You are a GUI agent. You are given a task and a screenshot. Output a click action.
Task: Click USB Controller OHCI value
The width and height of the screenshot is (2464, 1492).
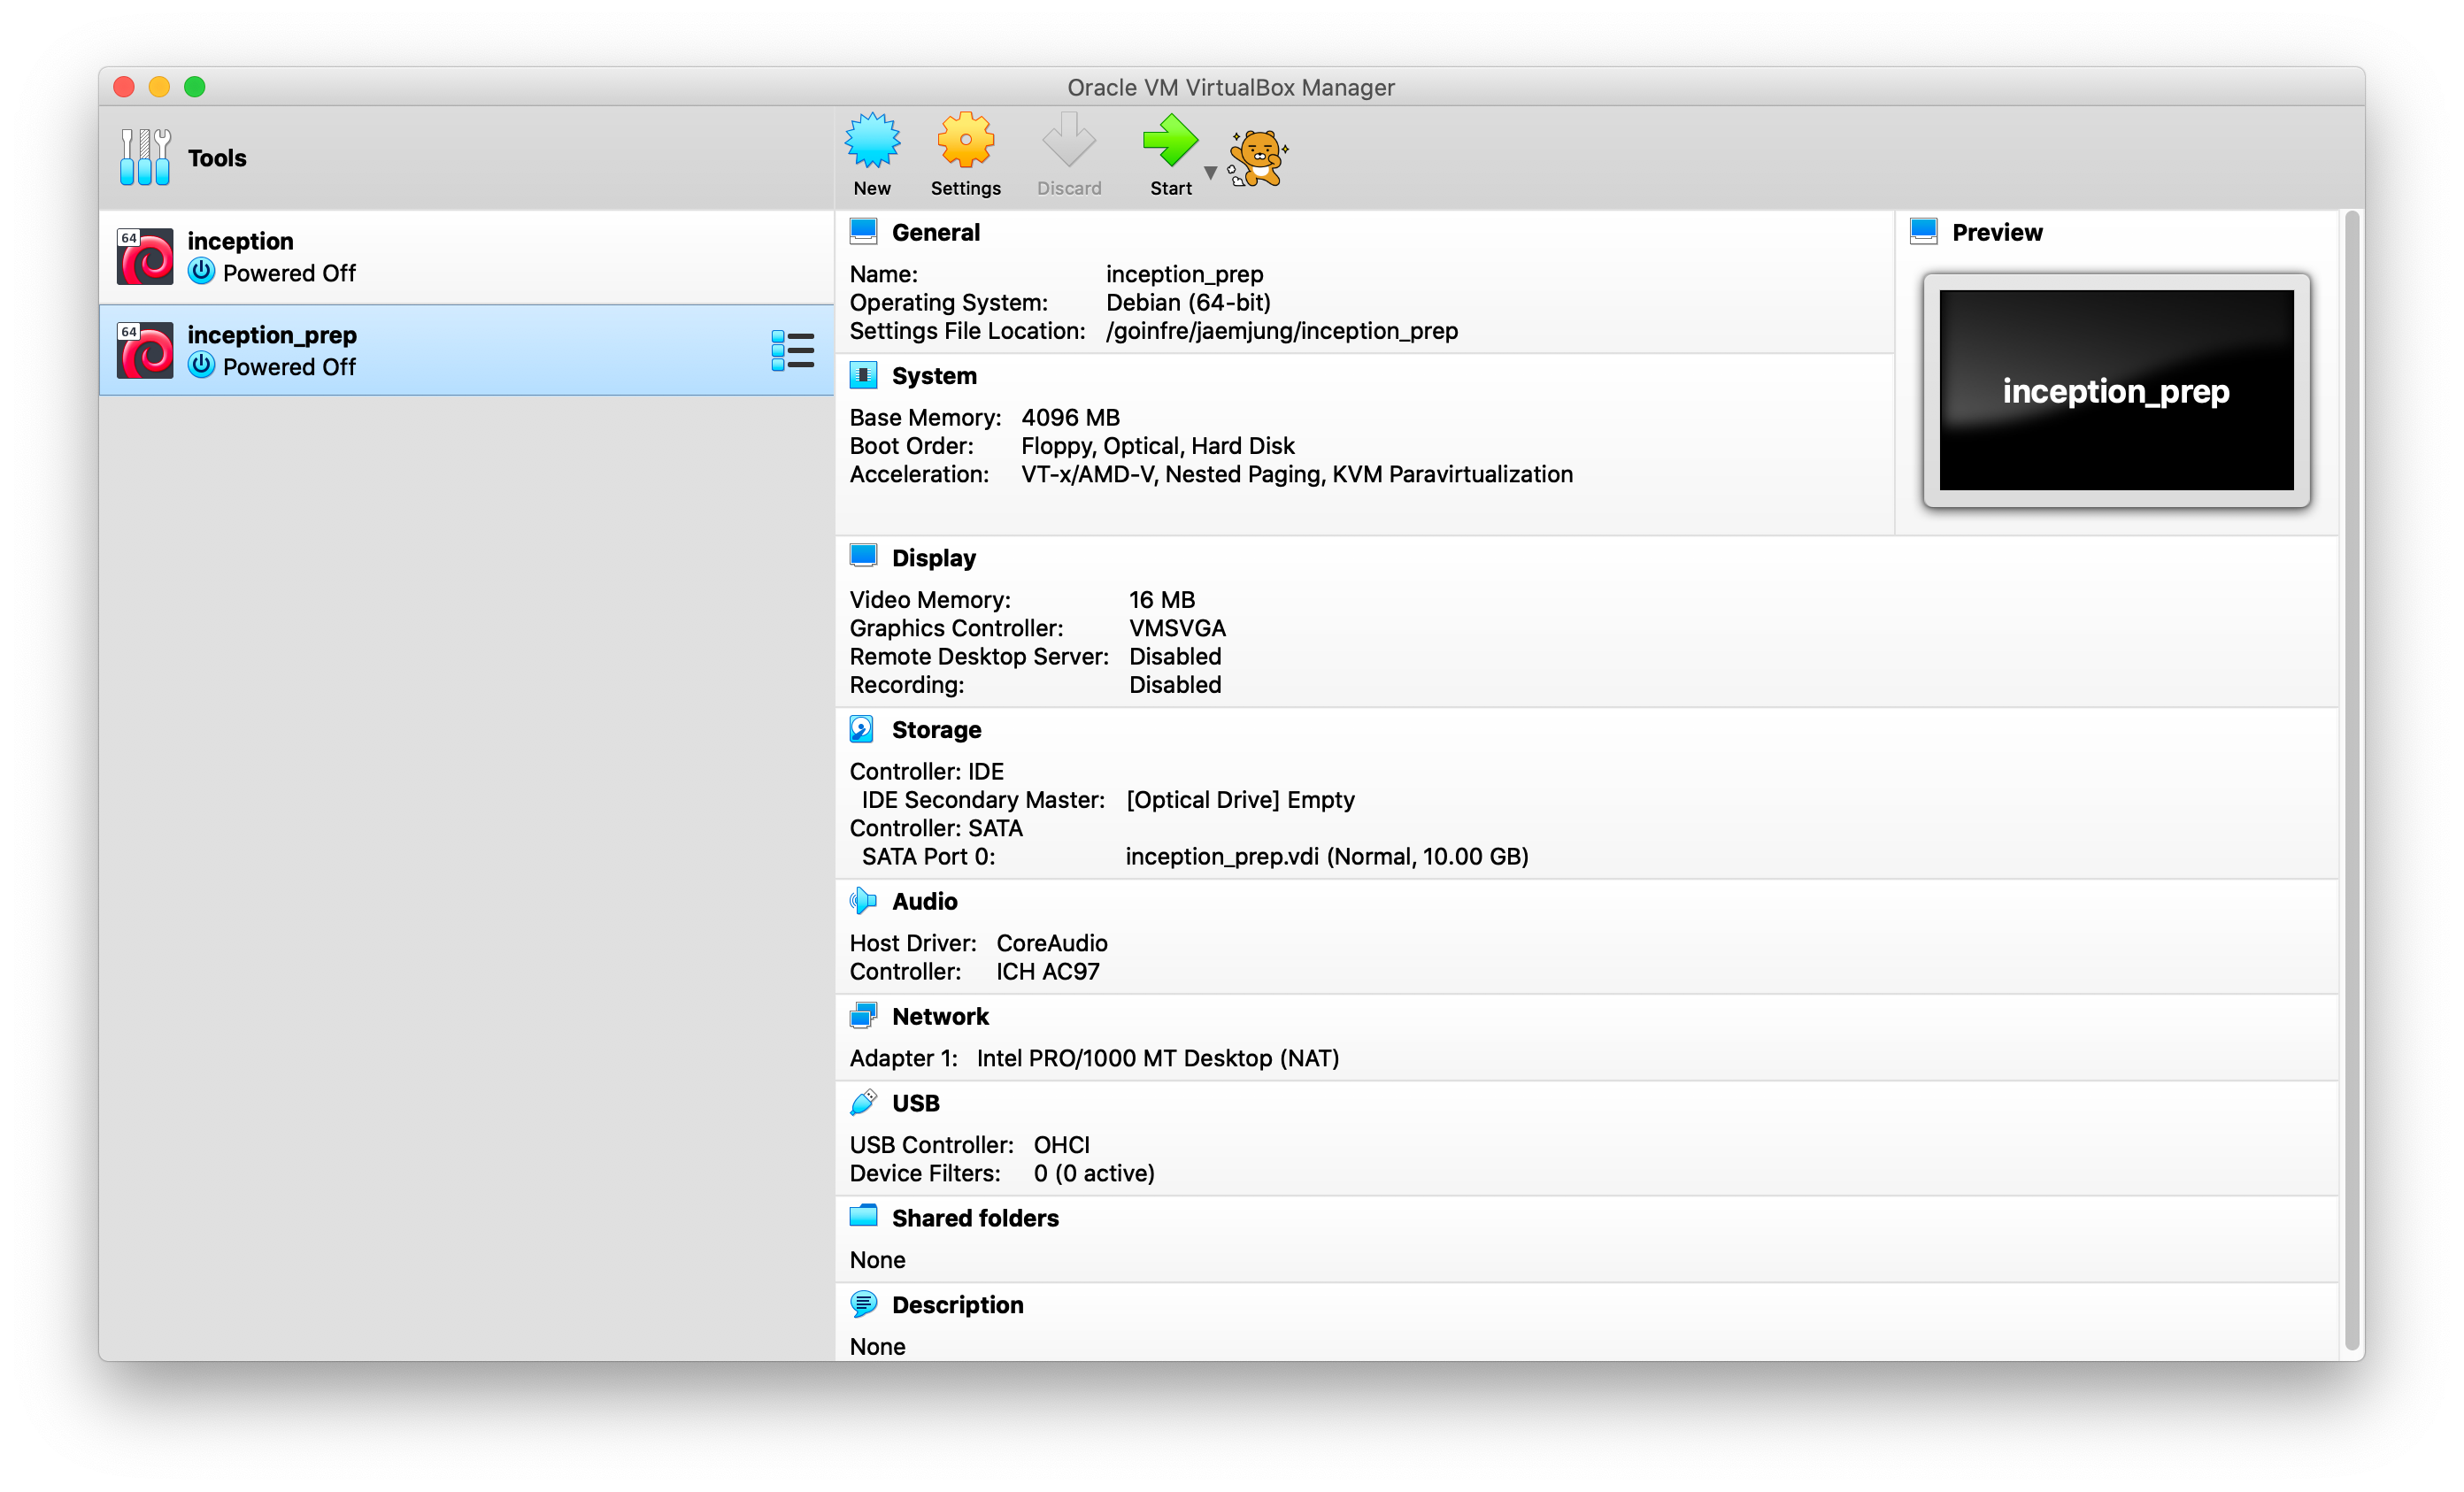tap(1061, 1144)
